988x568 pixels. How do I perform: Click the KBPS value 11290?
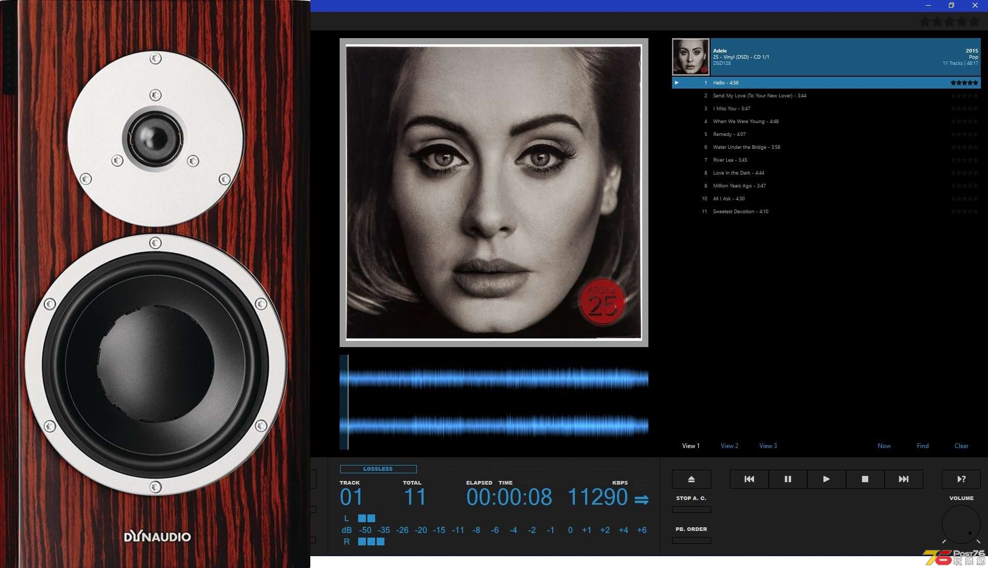pos(597,497)
